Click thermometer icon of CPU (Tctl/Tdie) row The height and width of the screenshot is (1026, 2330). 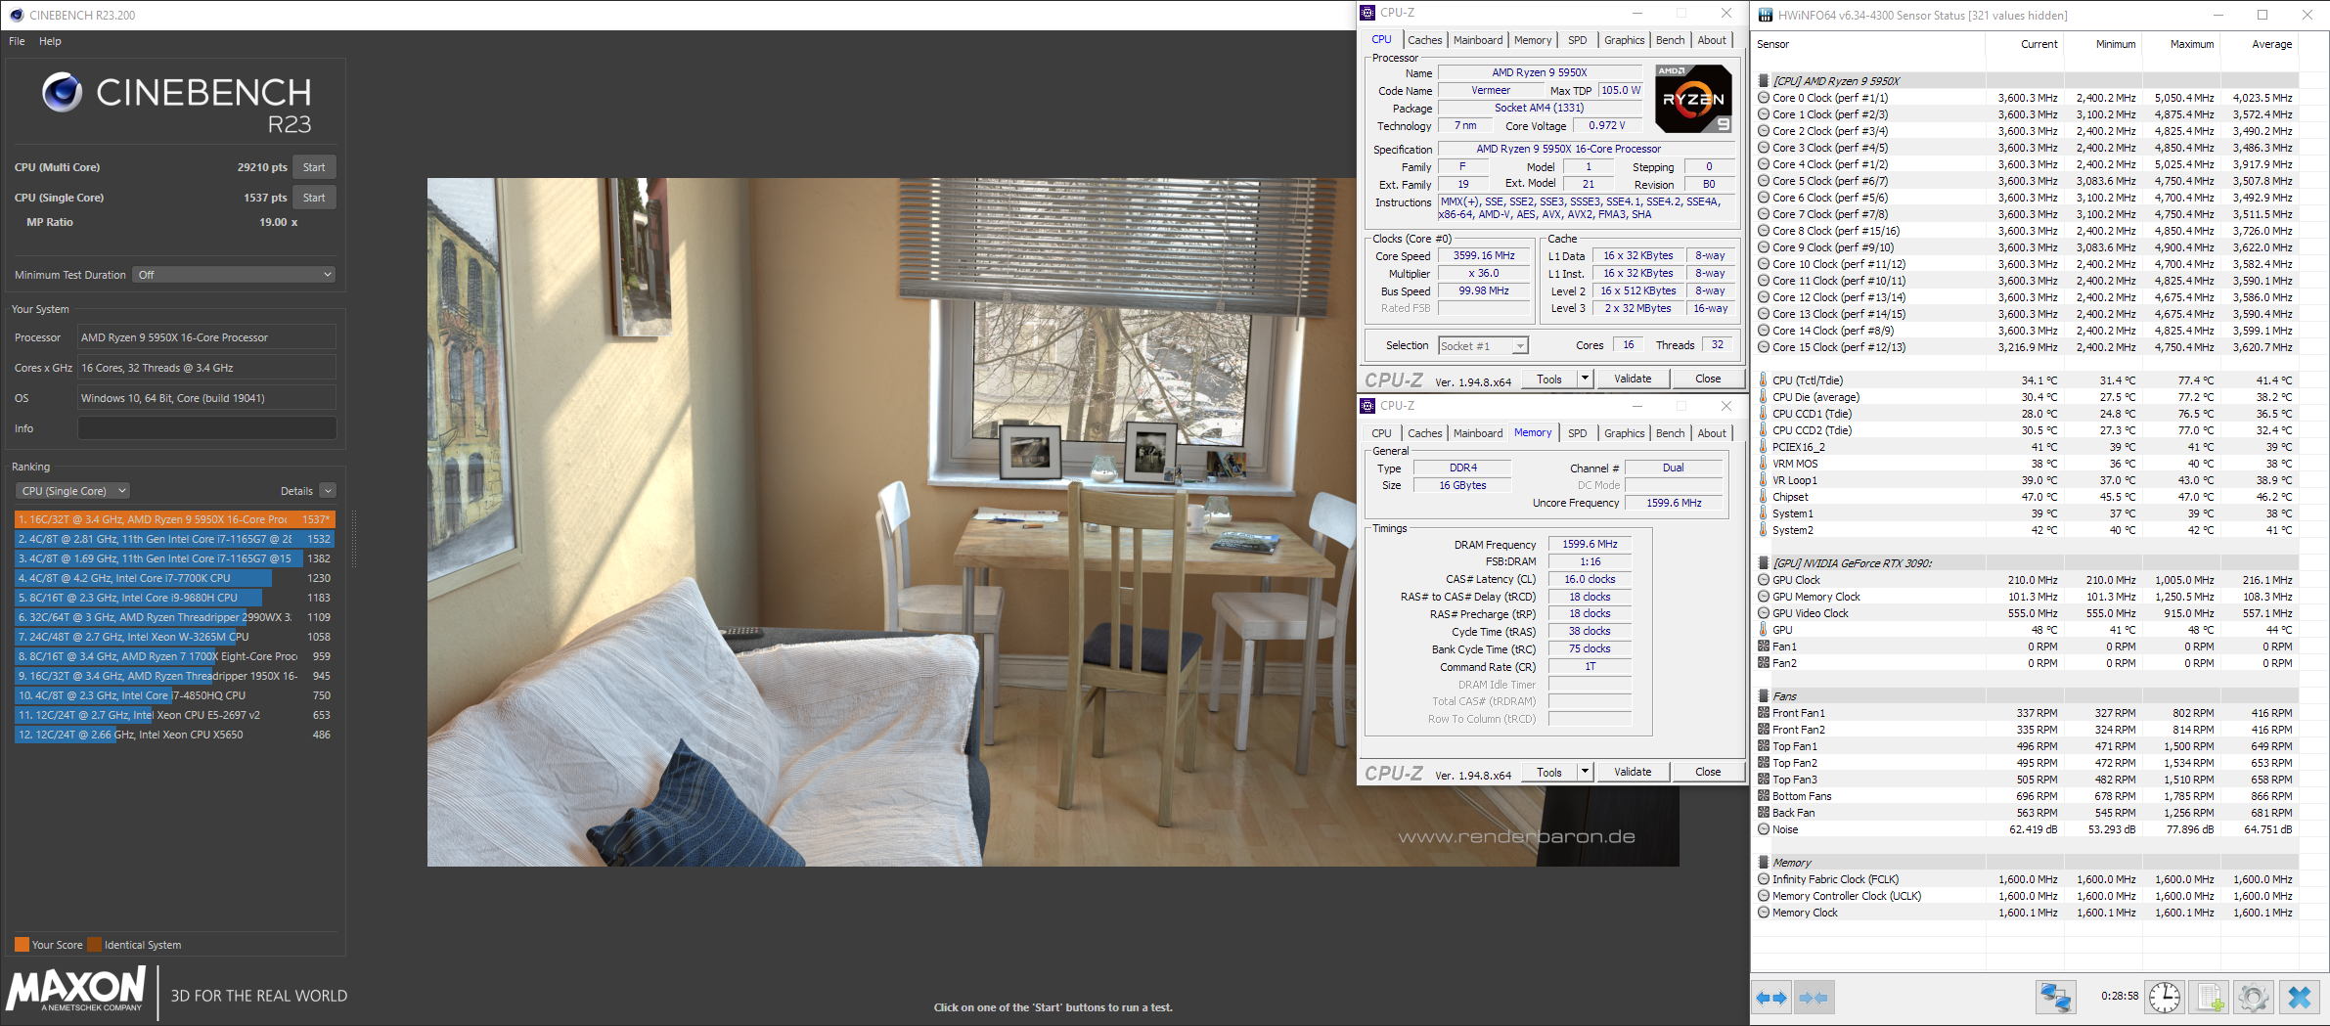[x=1764, y=380]
